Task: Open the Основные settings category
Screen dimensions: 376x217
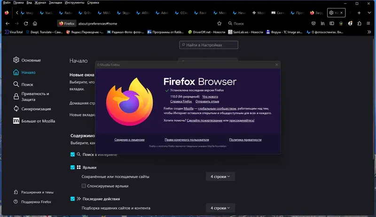Action: [27, 60]
